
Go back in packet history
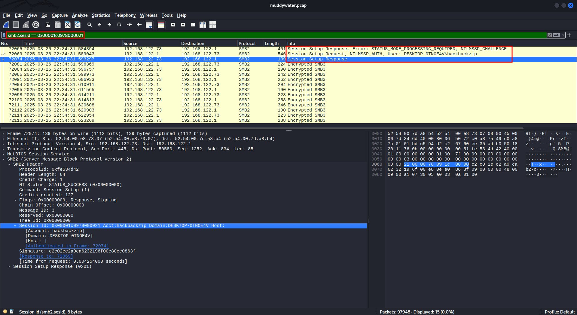(x=99, y=25)
